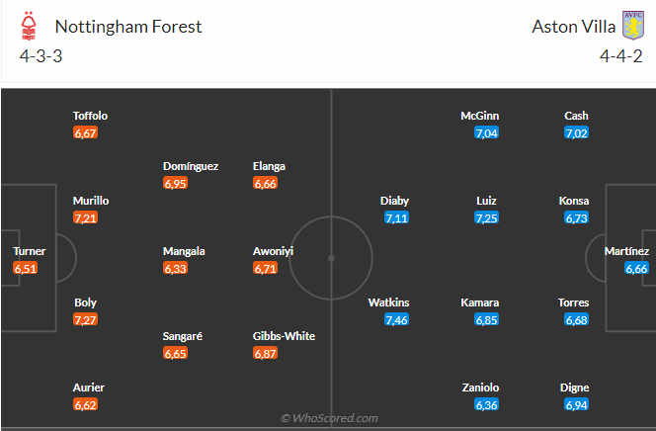
Task: Click Toffolo's 6,67 rating badge
Action: tap(85, 133)
